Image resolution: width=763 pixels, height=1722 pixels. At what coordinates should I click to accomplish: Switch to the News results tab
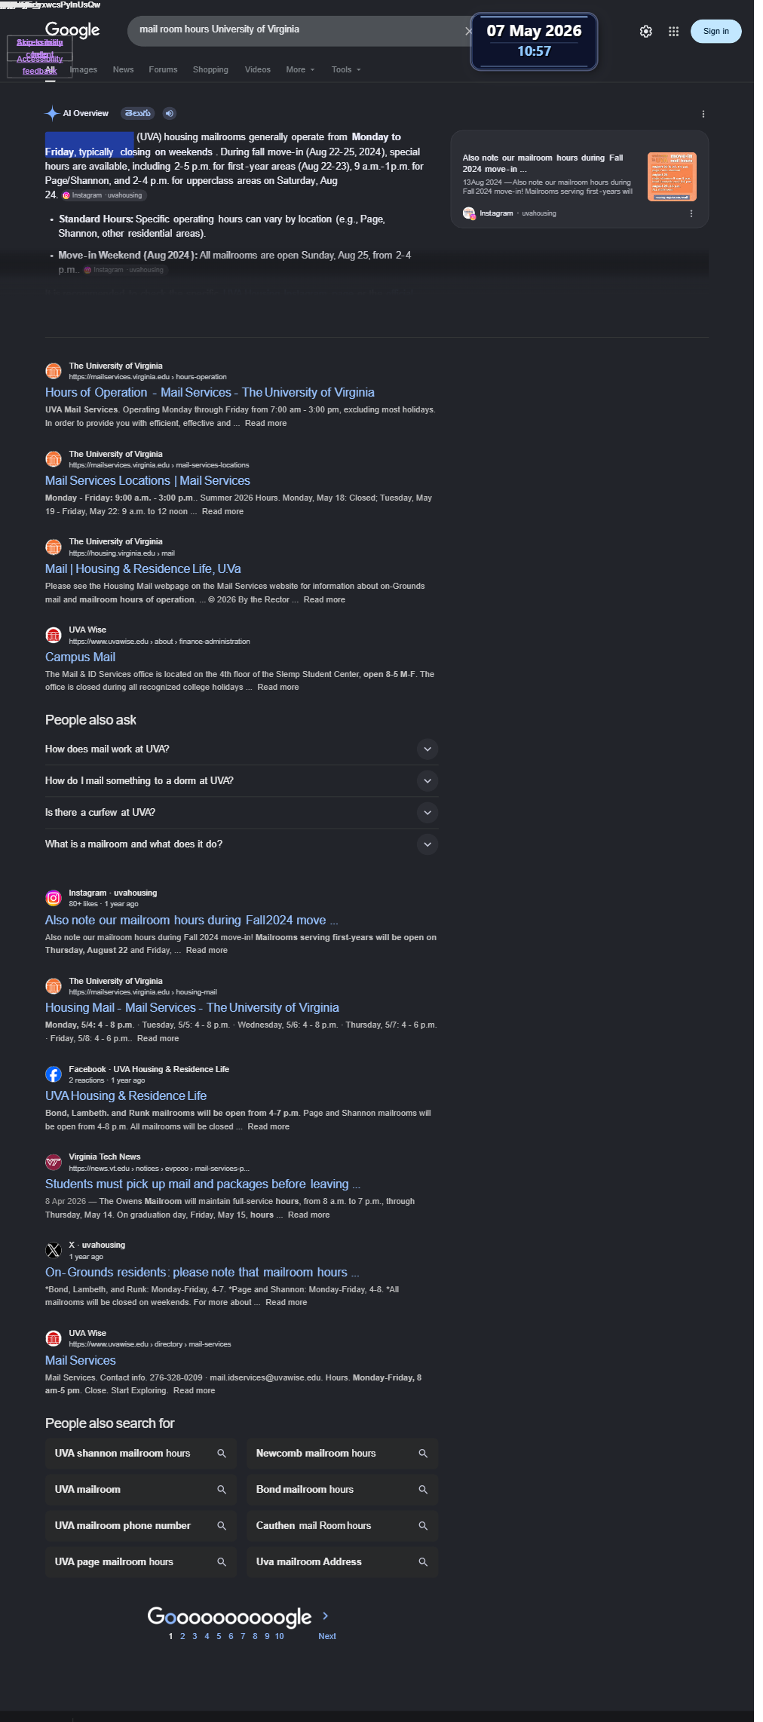[123, 69]
